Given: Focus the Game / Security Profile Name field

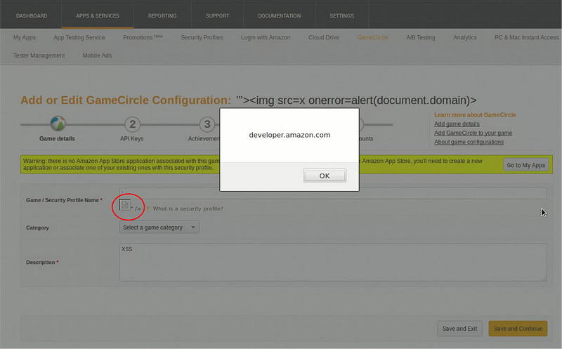Looking at the screenshot, I should 333,193.
